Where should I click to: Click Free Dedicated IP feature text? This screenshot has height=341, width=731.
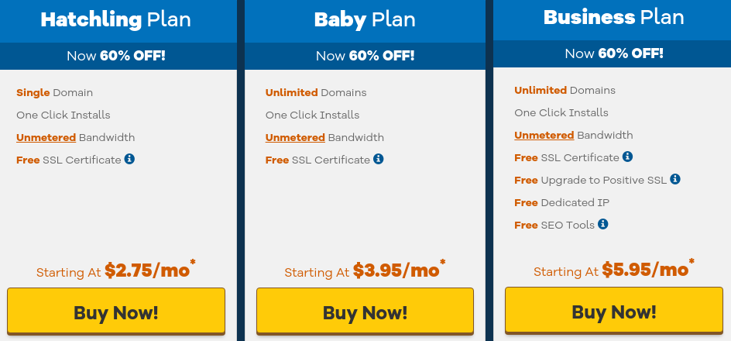tap(561, 202)
